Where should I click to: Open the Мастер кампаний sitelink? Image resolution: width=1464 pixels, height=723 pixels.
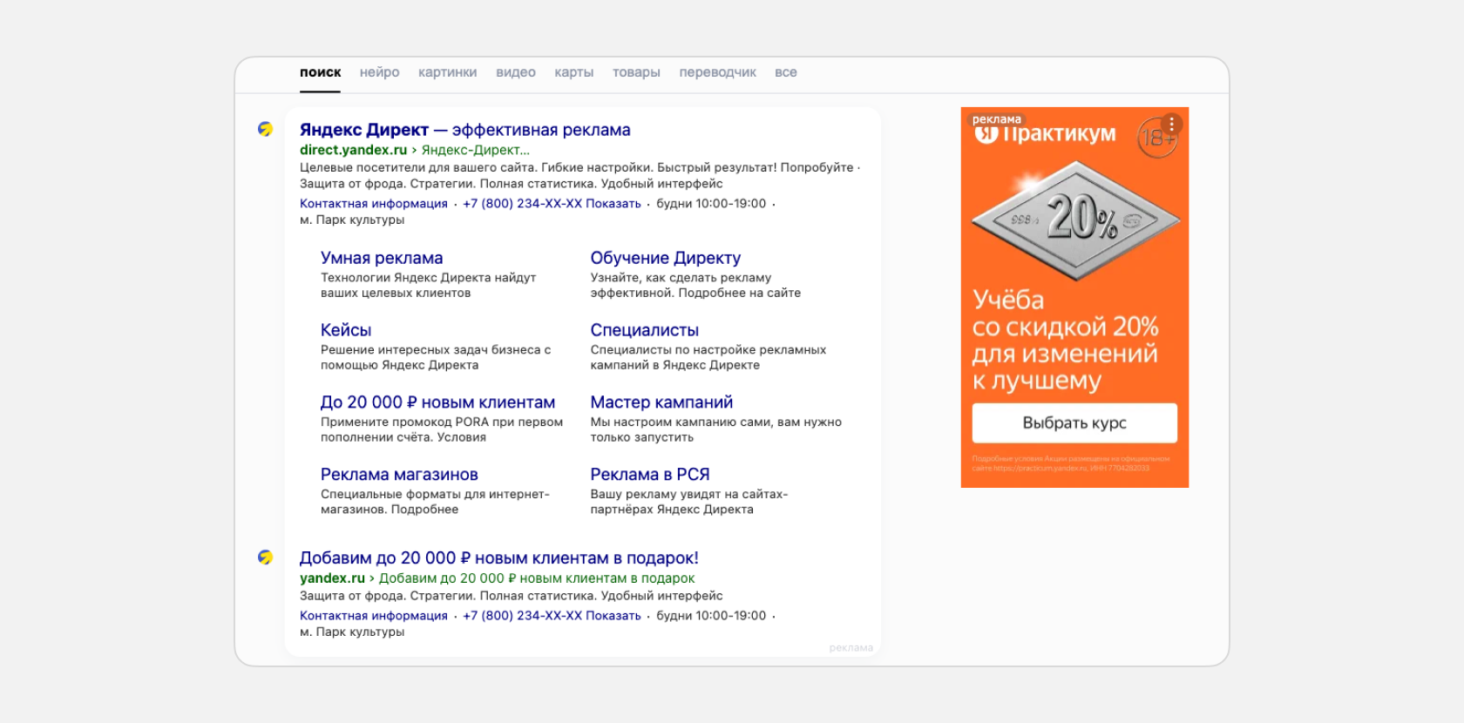point(661,402)
